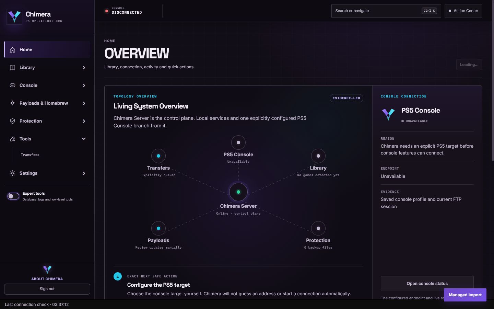Screen dimensions: 494x309
Task: Click the red disconnected status dot
Action: (107, 11)
